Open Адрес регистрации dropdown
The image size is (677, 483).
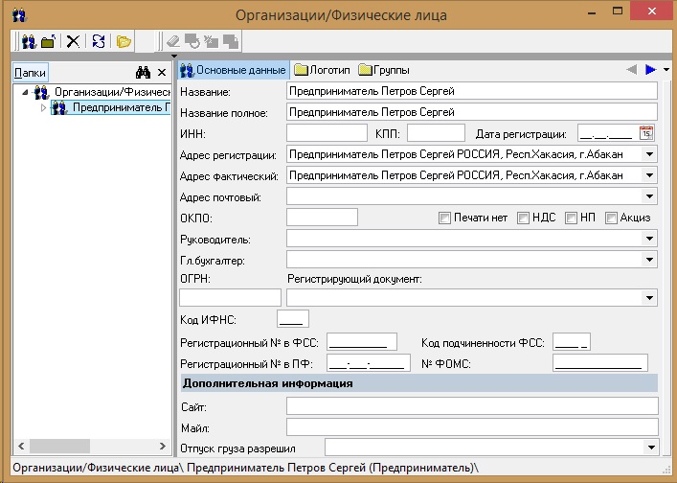coord(649,154)
